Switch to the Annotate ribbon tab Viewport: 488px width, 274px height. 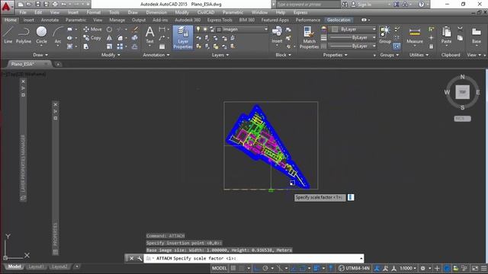point(50,20)
